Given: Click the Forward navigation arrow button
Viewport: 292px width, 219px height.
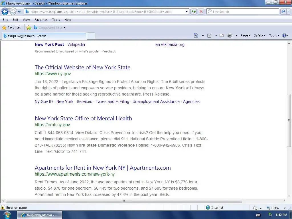Looking at the screenshot, I should (13, 11).
